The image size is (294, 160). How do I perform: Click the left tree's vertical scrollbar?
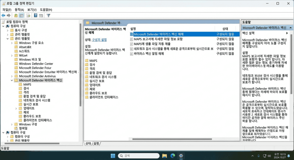pos(81,65)
